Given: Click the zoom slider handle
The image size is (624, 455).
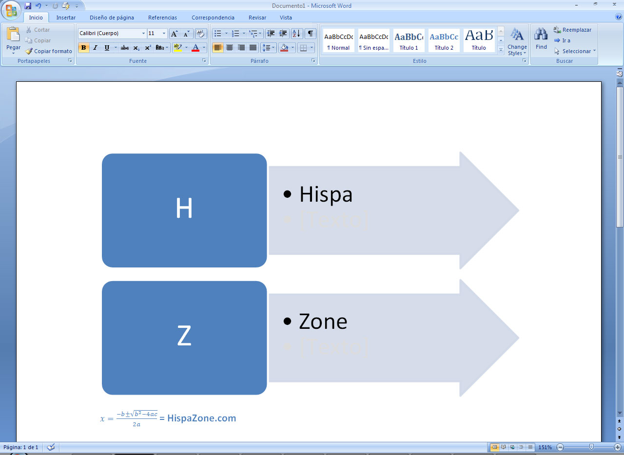Looking at the screenshot, I should pos(591,447).
